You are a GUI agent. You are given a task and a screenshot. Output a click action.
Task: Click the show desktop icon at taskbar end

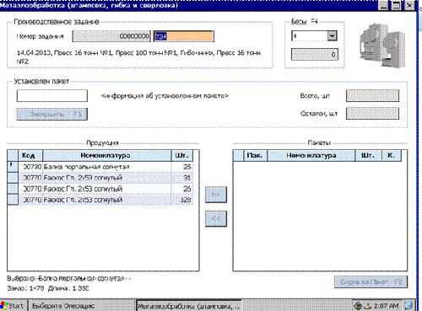[x=408, y=306]
